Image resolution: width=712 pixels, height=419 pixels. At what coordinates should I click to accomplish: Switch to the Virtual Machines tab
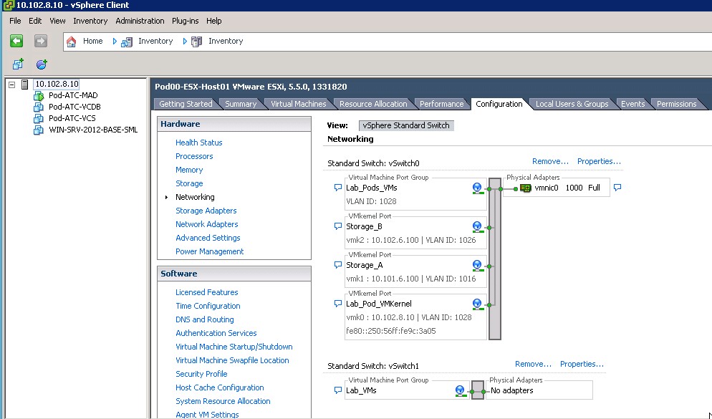(298, 104)
